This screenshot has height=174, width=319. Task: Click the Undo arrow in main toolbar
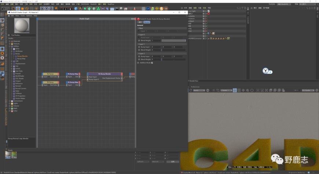tap(3, 9)
